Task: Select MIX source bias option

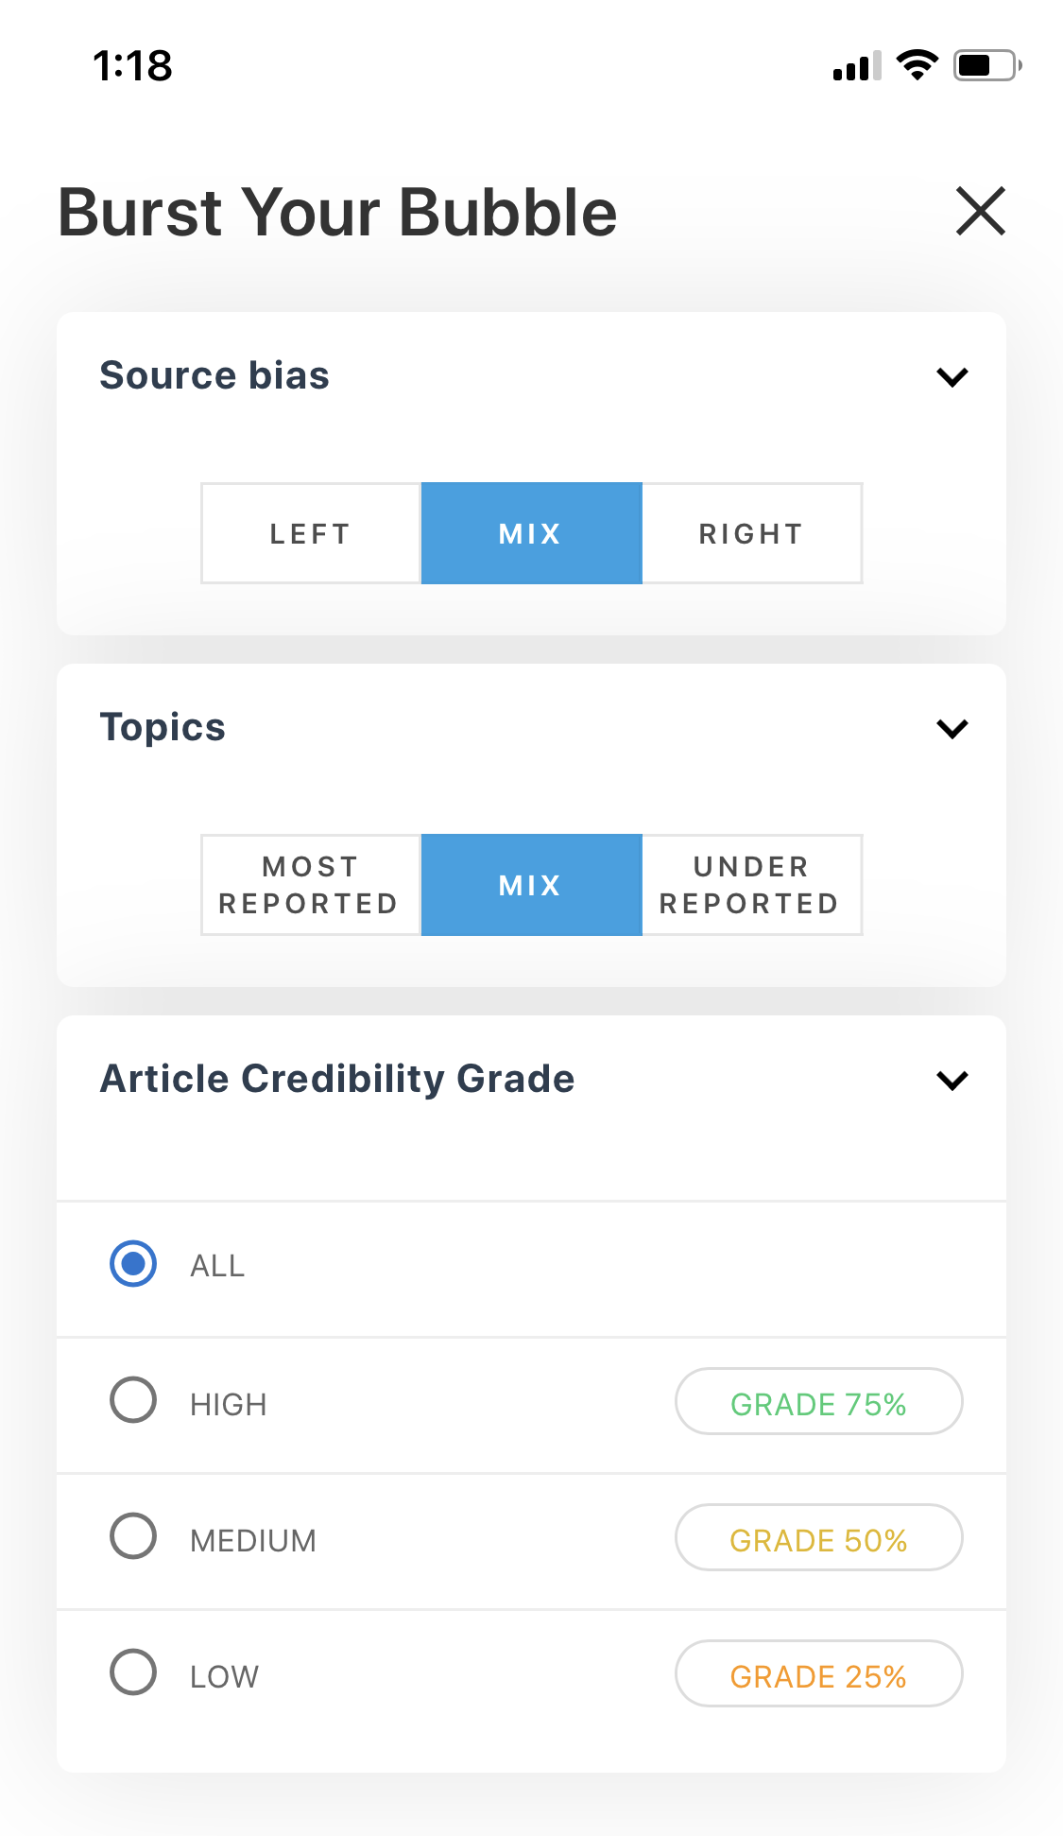Action: (x=531, y=533)
